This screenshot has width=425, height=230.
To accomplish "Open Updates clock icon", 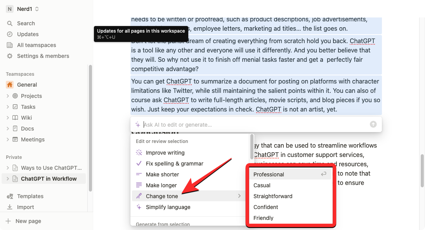I will tap(10, 34).
